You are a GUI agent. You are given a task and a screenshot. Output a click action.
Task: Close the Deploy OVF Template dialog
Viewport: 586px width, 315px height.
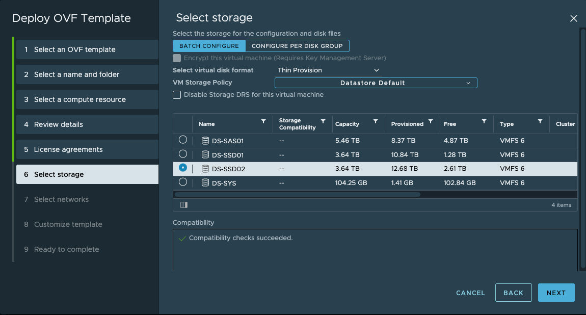[574, 18]
